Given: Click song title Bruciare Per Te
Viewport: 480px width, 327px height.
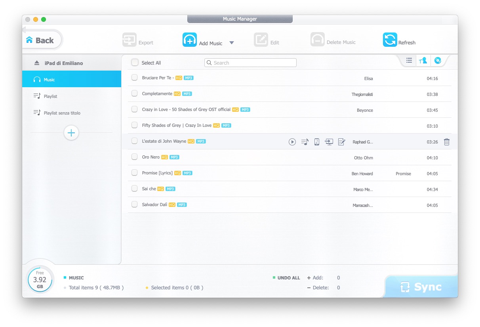Looking at the screenshot, I should point(157,78).
